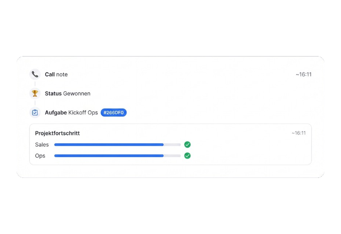
Task: Click the grey remainder of Sales bar
Action: tap(172, 145)
